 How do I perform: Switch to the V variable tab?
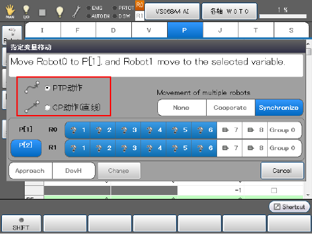pos(149,30)
